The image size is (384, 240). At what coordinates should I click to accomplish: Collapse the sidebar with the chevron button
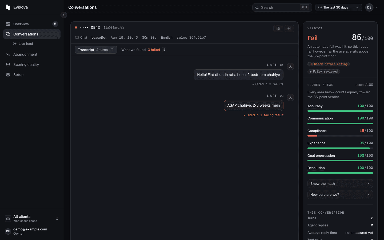(63, 15)
